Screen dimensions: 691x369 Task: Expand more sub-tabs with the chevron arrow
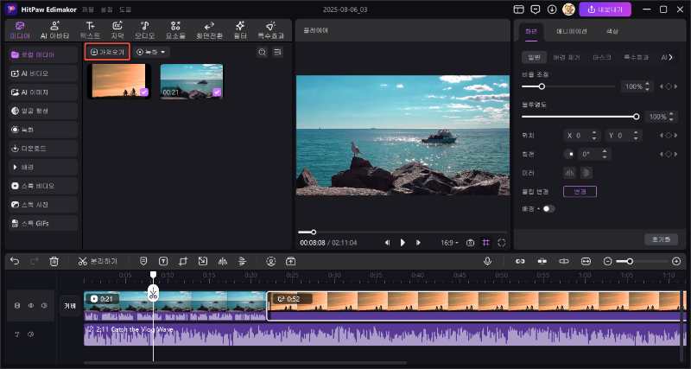(x=671, y=57)
